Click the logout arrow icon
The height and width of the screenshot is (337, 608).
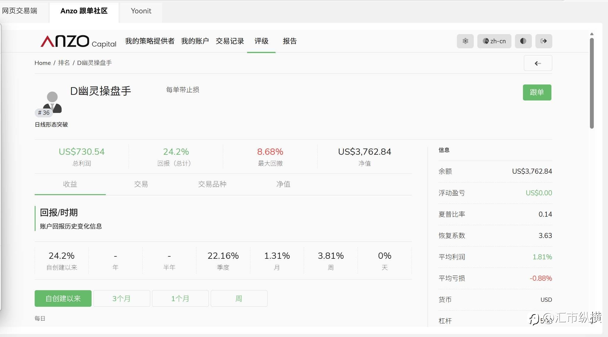point(543,41)
